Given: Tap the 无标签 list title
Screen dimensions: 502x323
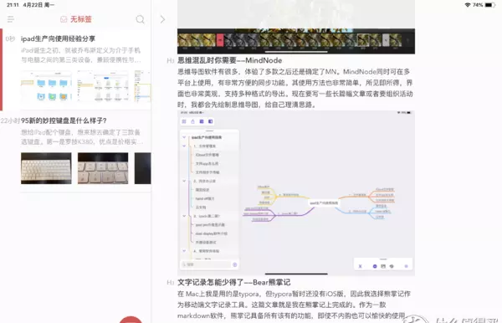Looking at the screenshot, I should coord(80,19).
